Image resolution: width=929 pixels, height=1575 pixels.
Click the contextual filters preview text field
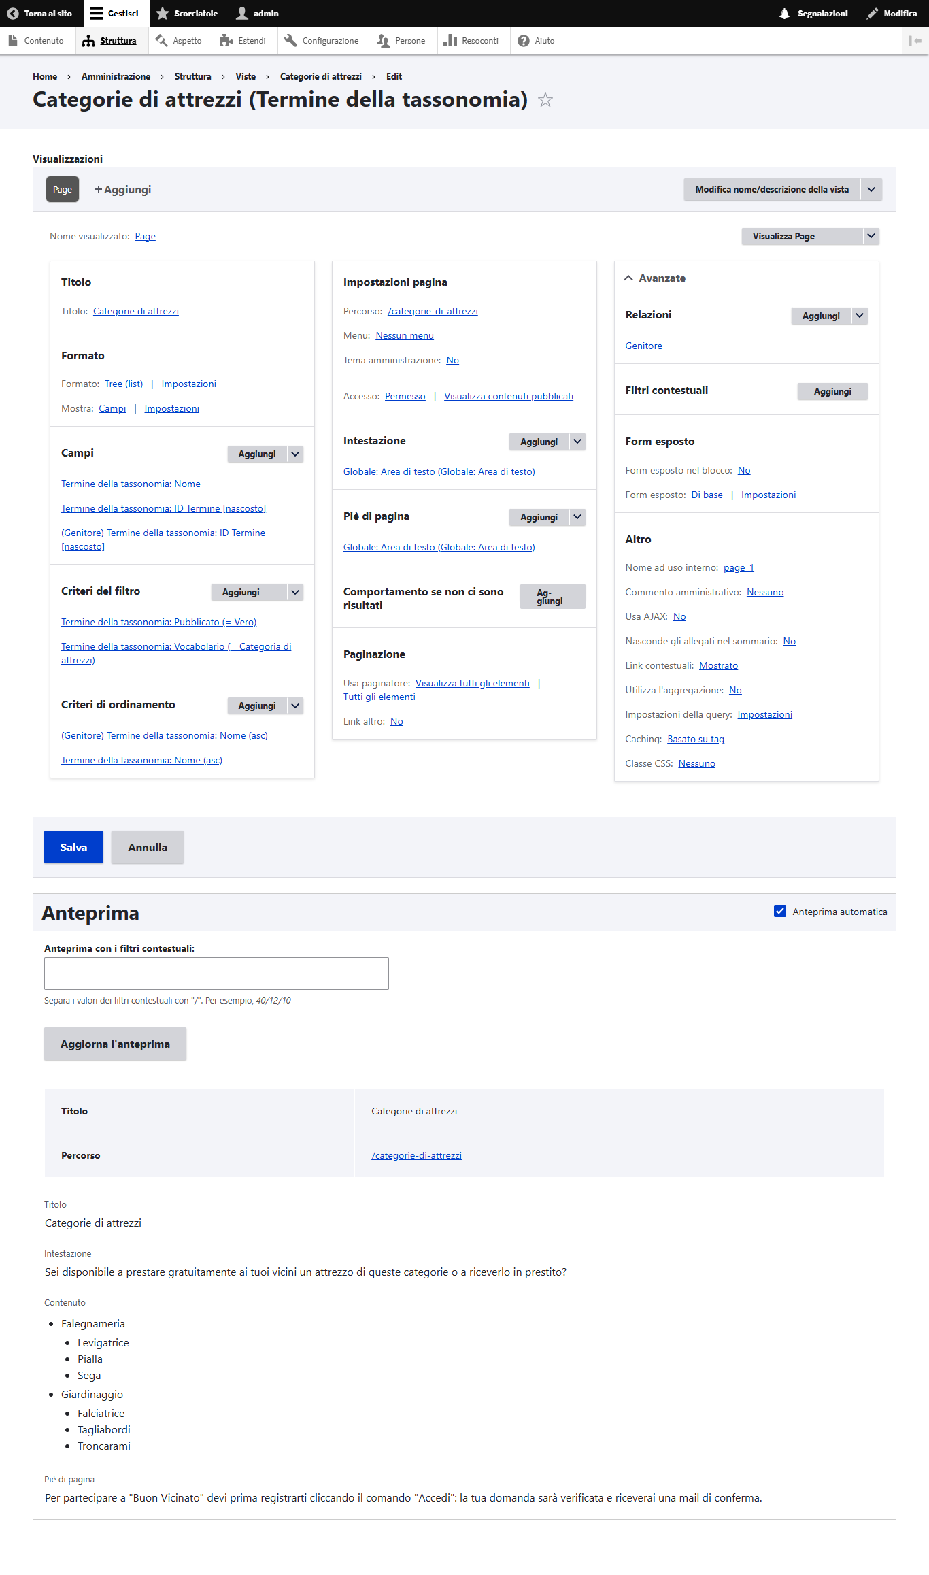pyautogui.click(x=216, y=974)
